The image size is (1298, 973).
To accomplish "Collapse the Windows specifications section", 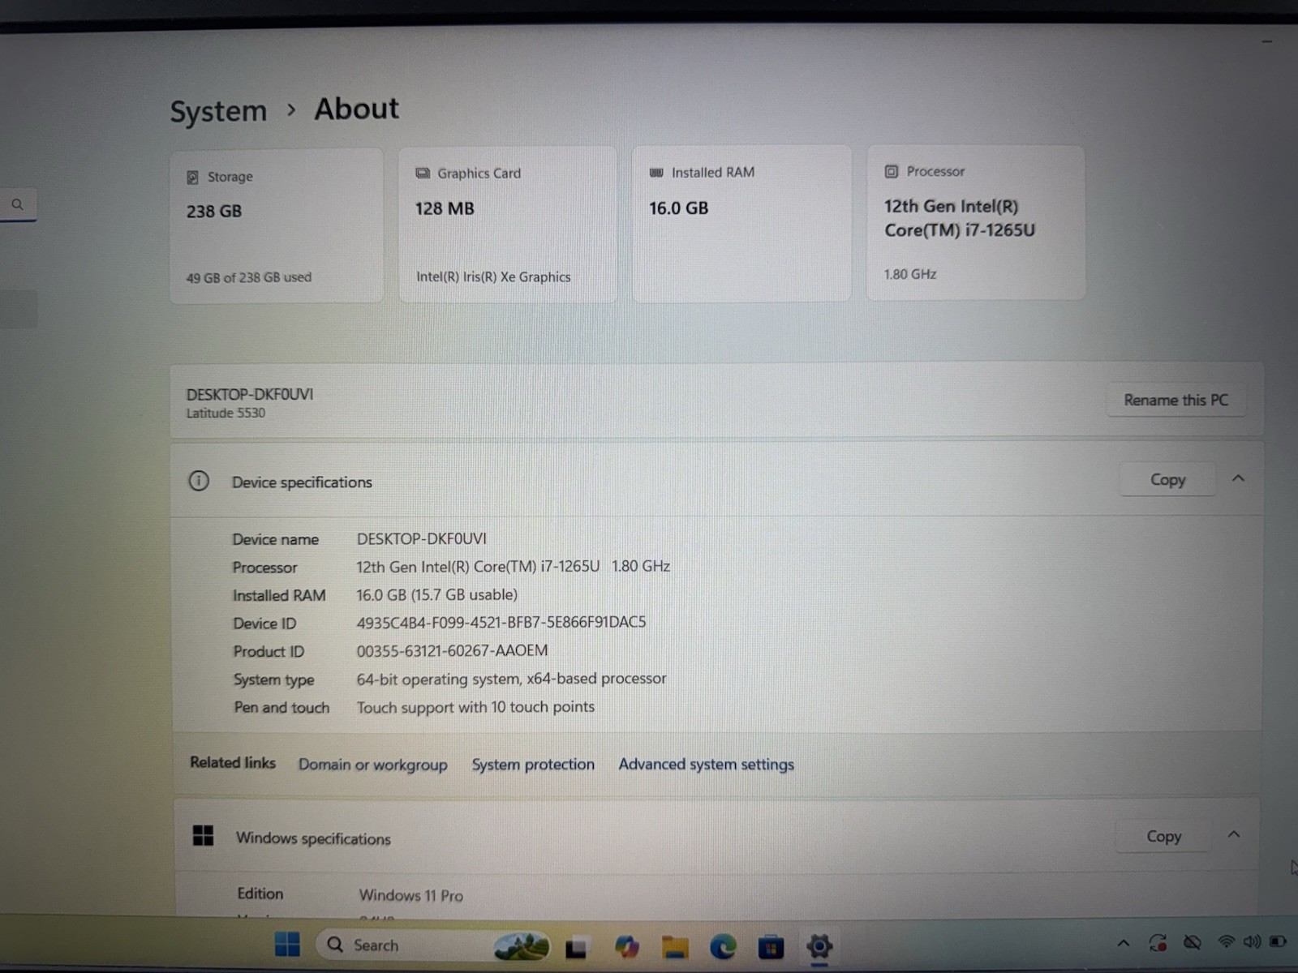I will click(1234, 834).
